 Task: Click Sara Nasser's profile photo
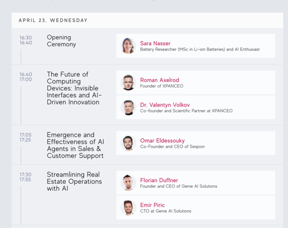click(128, 46)
